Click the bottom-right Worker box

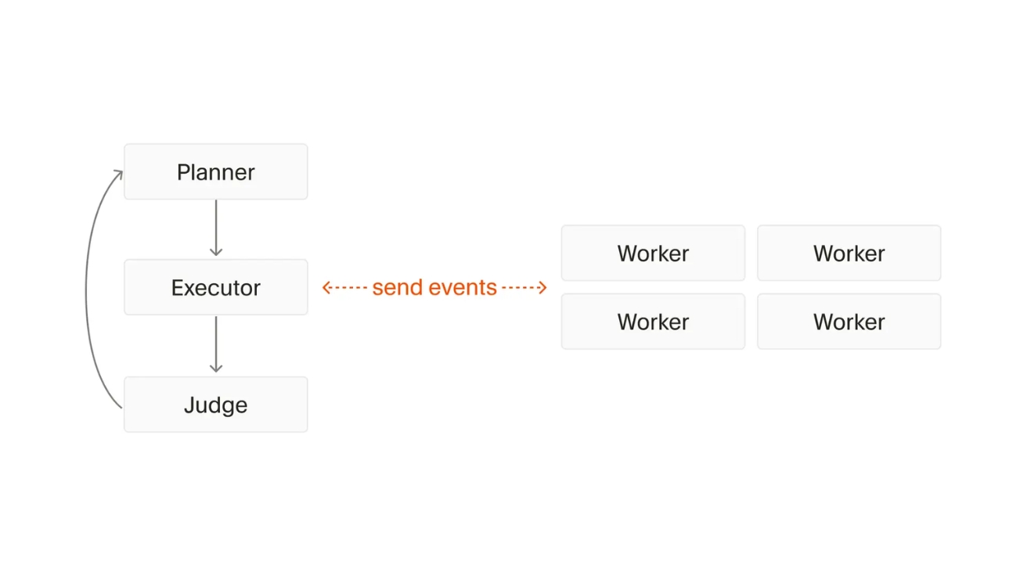tap(849, 322)
